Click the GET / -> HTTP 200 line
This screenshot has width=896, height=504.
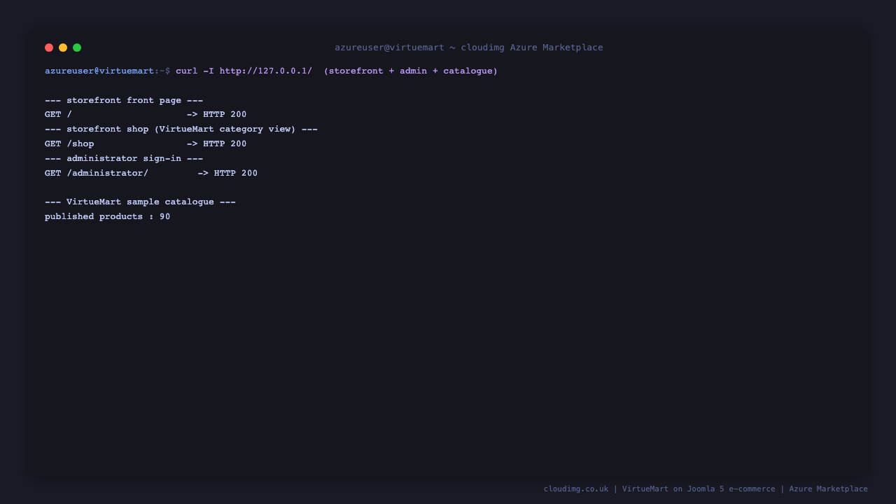click(146, 115)
